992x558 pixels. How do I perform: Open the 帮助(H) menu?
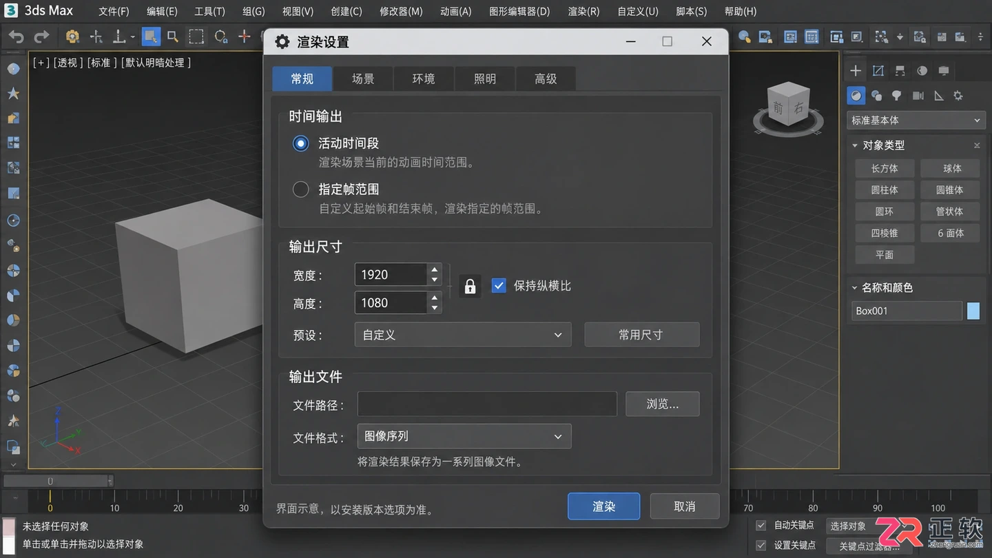pyautogui.click(x=741, y=11)
